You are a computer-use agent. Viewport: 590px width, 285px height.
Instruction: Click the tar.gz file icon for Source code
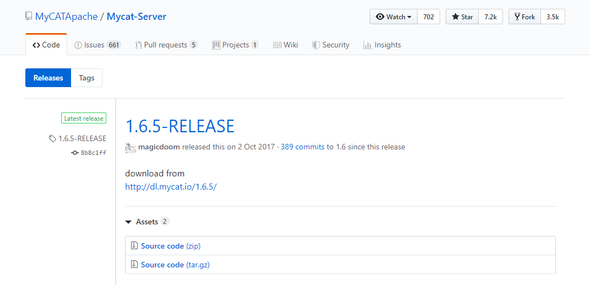134,265
